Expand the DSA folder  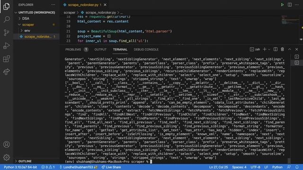point(26,18)
